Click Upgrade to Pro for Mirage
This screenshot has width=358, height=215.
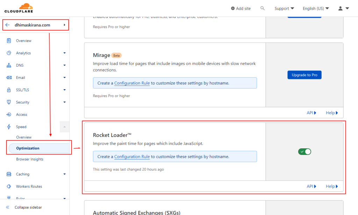click(304, 75)
